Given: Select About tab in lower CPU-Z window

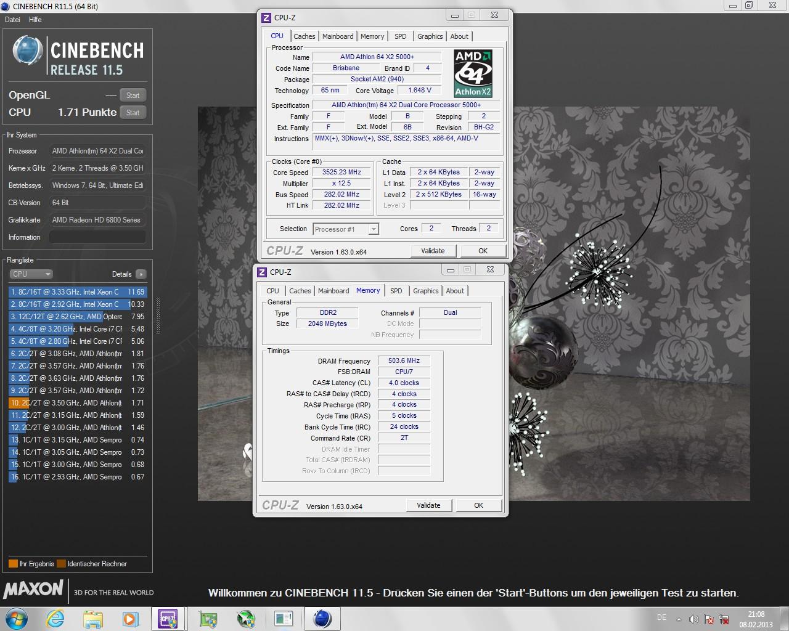Looking at the screenshot, I should 455,291.
